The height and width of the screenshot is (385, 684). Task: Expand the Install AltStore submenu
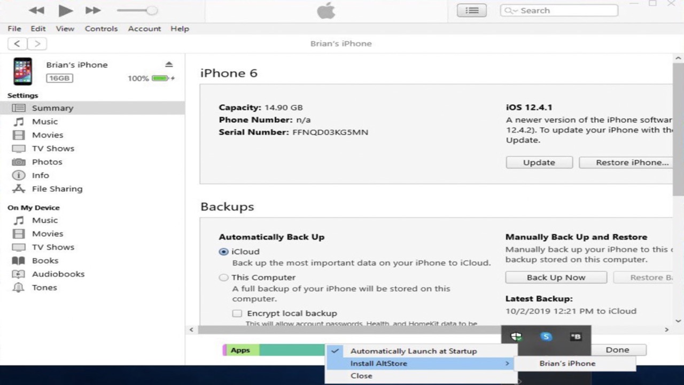pyautogui.click(x=420, y=364)
